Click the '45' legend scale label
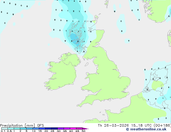 coord(77,131)
